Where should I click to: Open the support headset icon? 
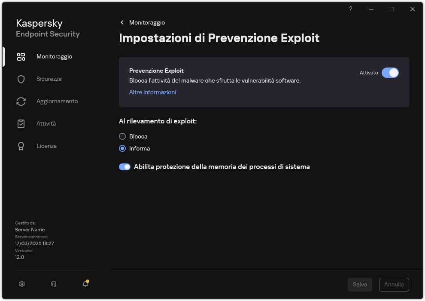coord(53,284)
